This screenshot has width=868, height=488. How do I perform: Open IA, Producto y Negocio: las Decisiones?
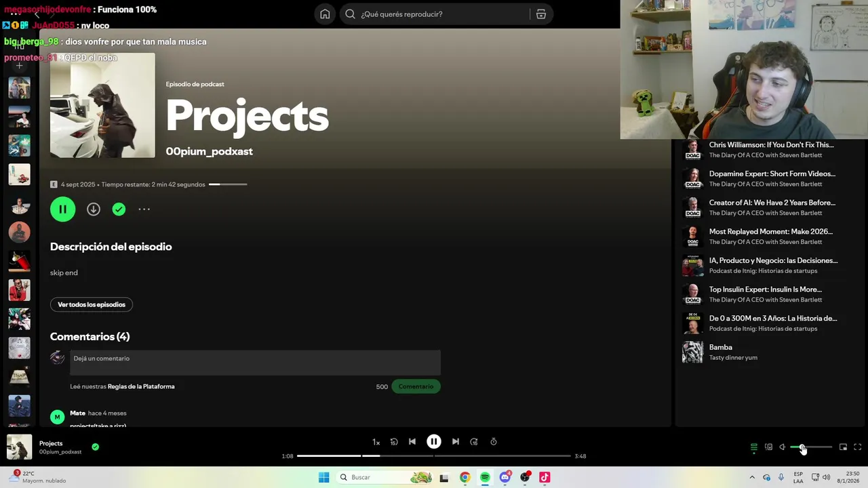[x=773, y=260]
